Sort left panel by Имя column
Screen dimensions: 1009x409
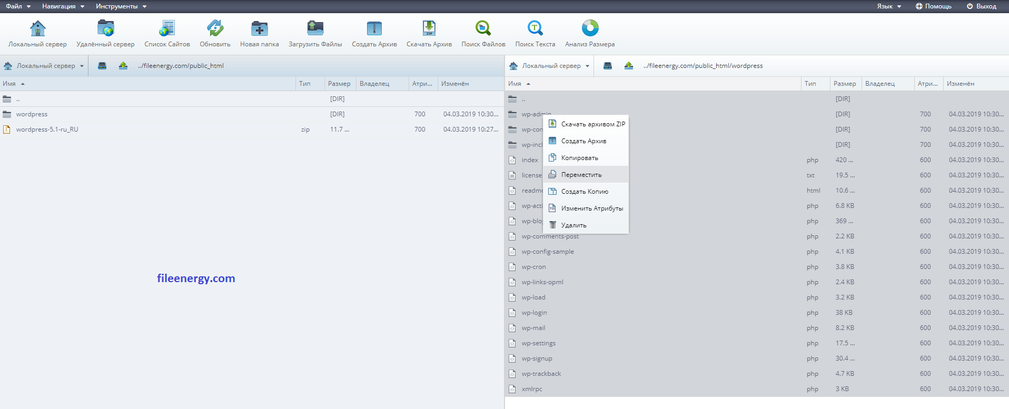click(148, 84)
